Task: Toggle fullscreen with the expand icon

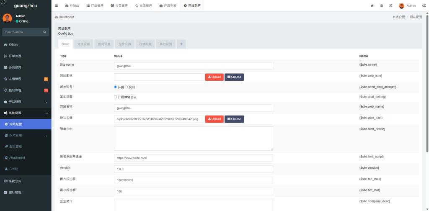Action: click(390, 6)
